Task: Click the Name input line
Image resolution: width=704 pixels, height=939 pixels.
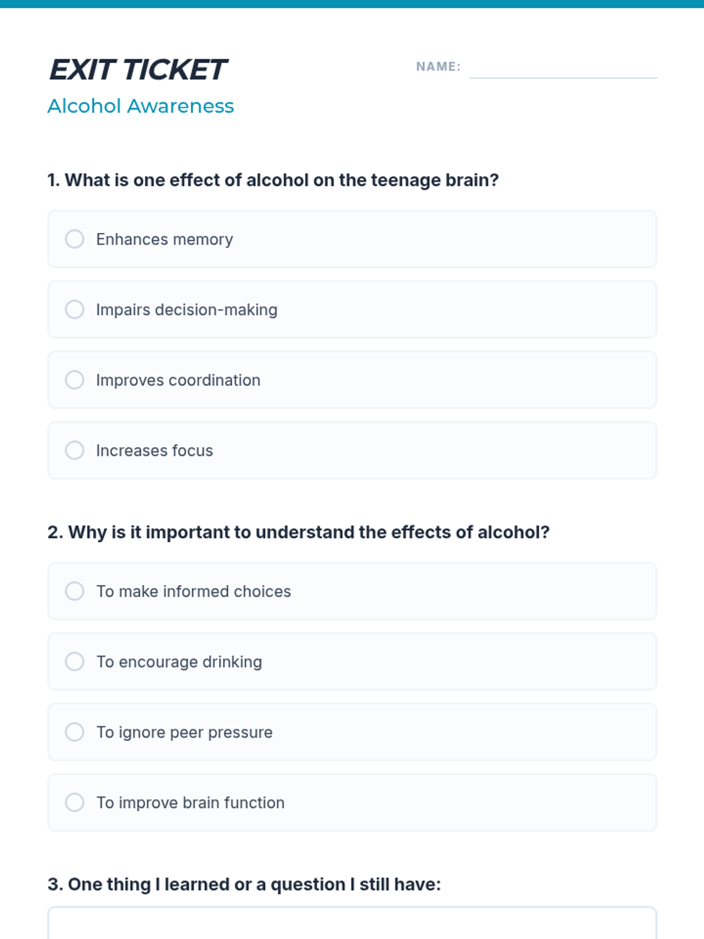Action: coord(563,68)
